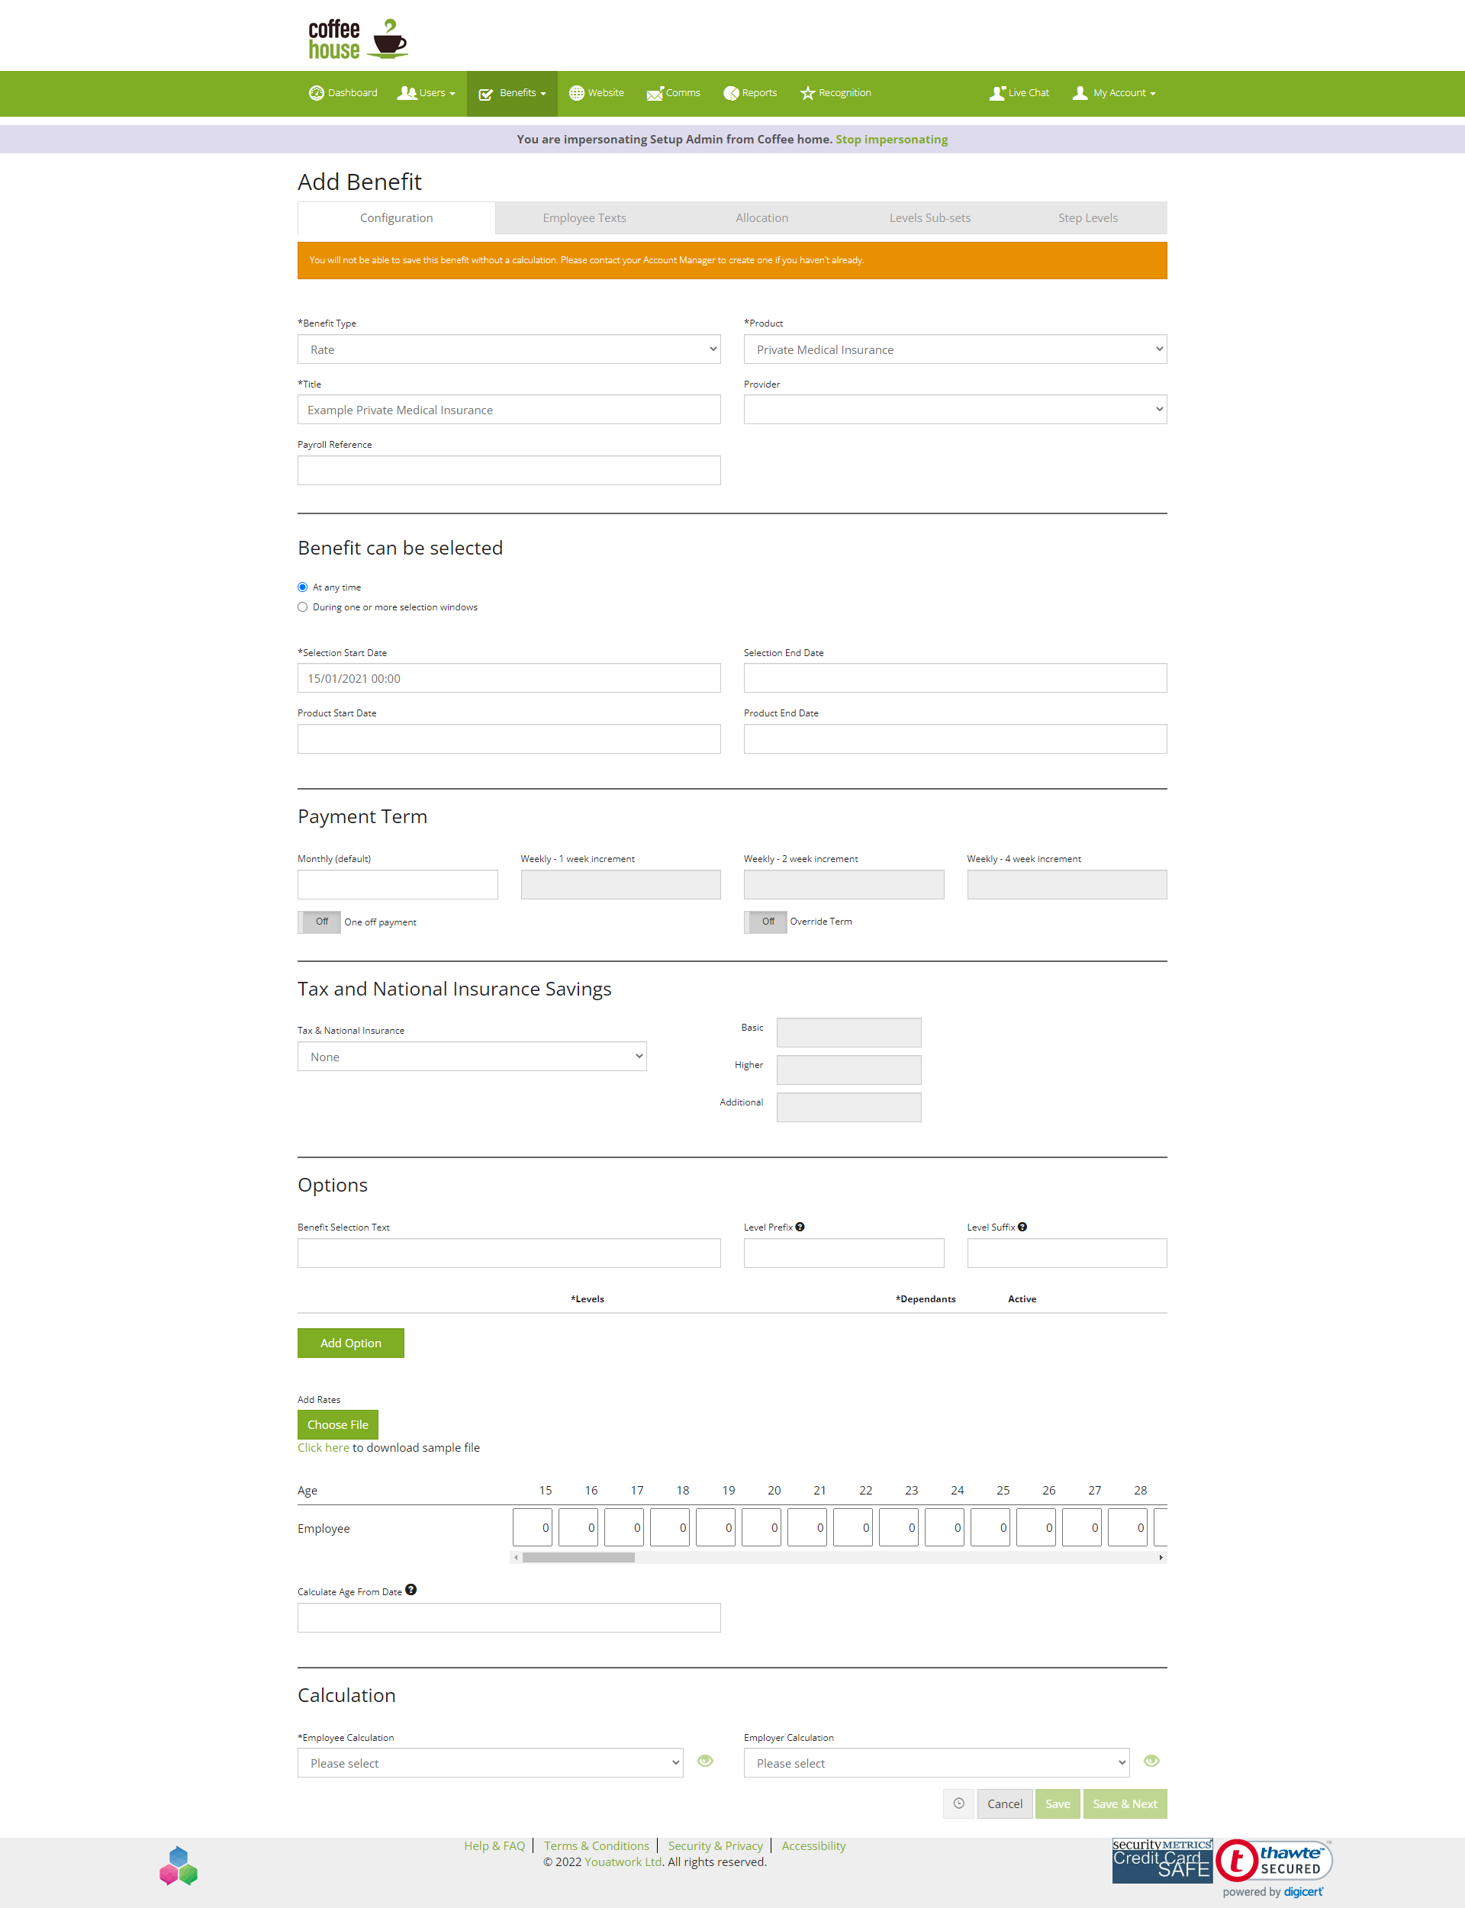Toggle the One off payment switch

click(x=319, y=922)
